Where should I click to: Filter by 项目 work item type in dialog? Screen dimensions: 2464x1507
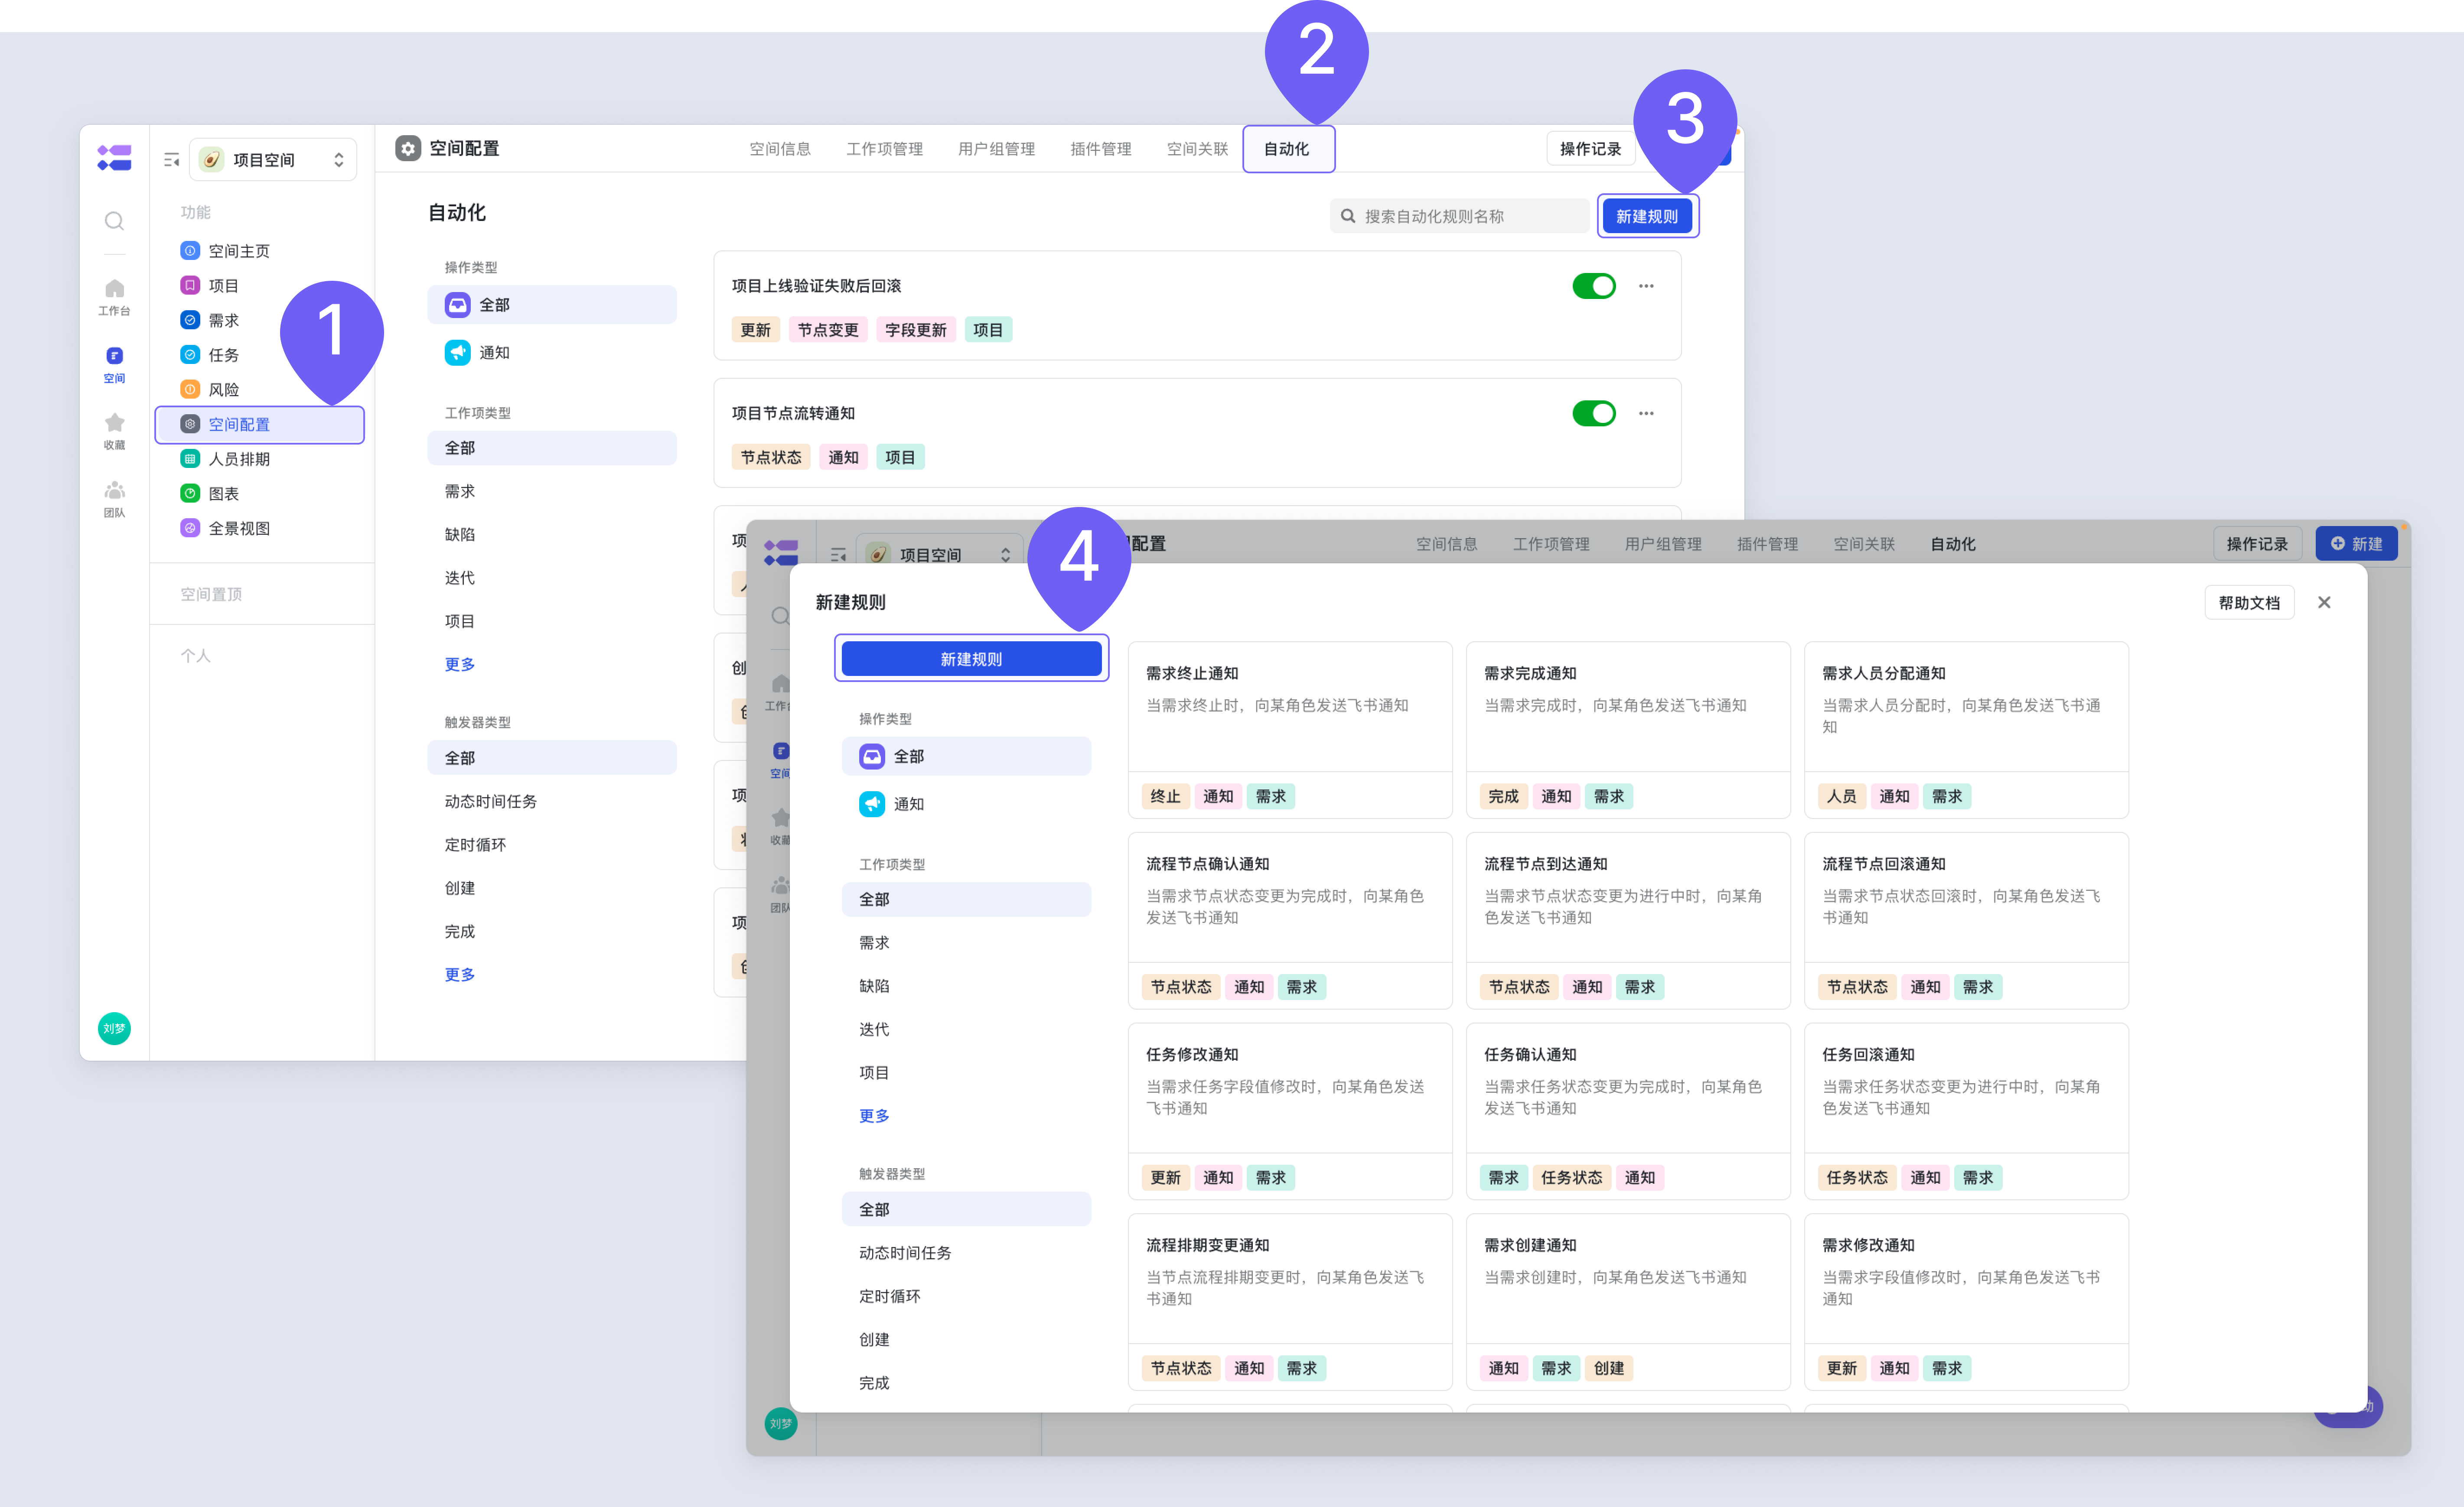tap(966, 1072)
